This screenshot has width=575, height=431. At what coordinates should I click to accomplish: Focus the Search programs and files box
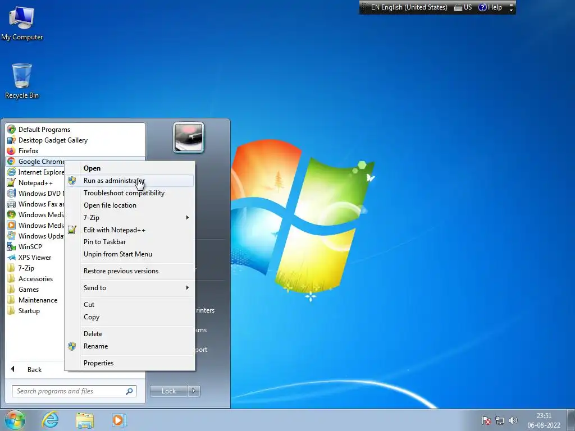coord(74,391)
